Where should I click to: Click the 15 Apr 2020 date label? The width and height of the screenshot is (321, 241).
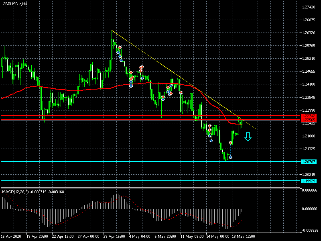point(11,236)
